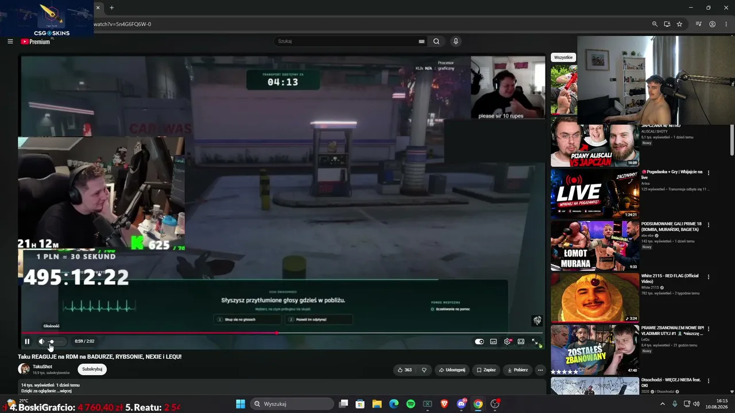The image size is (735, 413).
Task: Bookmark this page with the star
Action: click(x=679, y=24)
